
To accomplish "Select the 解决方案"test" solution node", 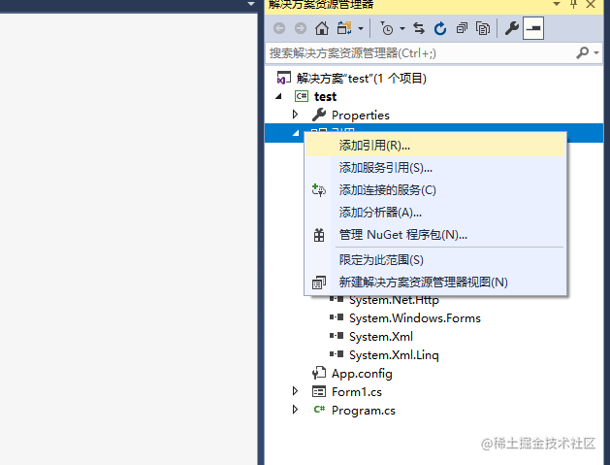I will coord(361,79).
